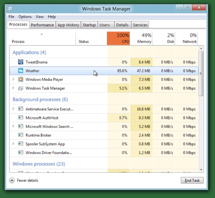Click the vertical scrollbar thumb
Screen dimensions: 215x198
(201, 74)
